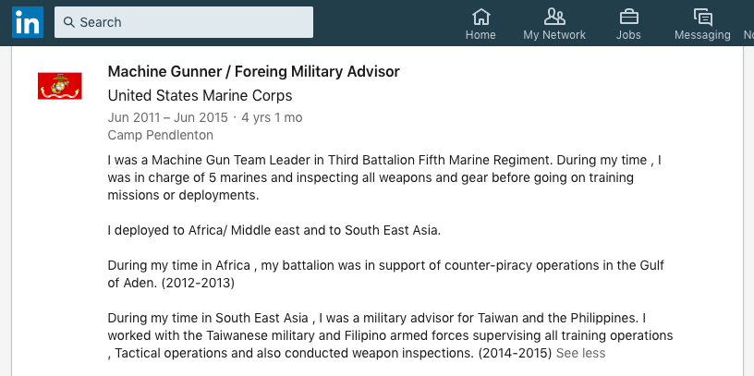Click the Jobs briefcase icon
This screenshot has height=376, width=754.
(x=628, y=17)
